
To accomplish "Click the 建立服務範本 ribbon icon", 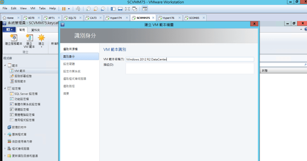I will pos(13,40).
